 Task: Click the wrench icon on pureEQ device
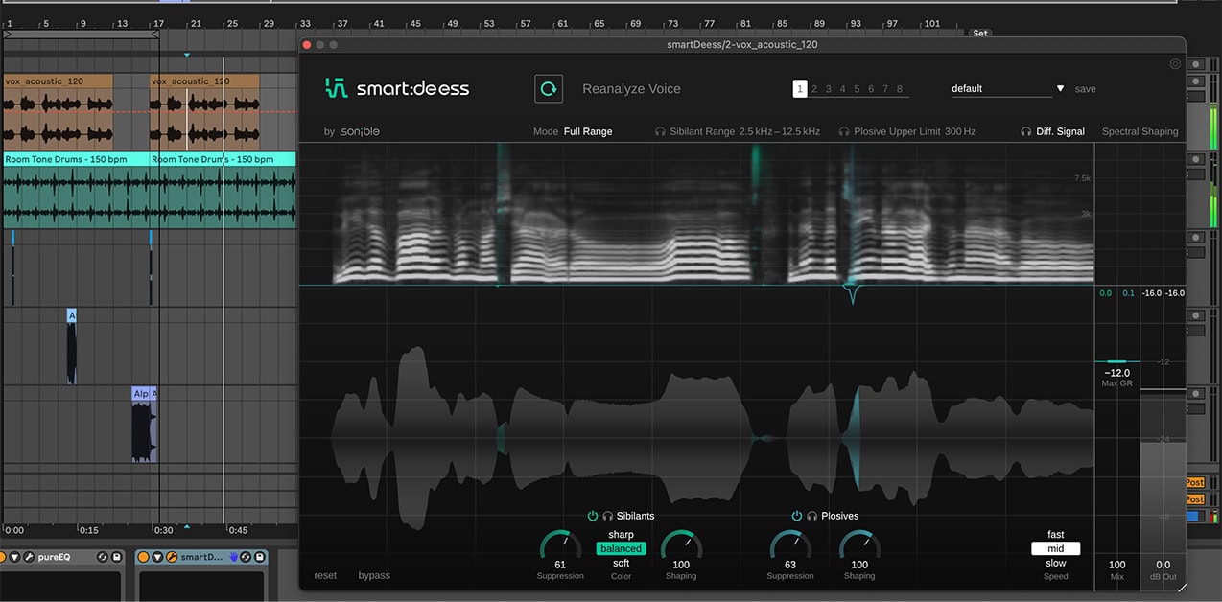pos(29,557)
